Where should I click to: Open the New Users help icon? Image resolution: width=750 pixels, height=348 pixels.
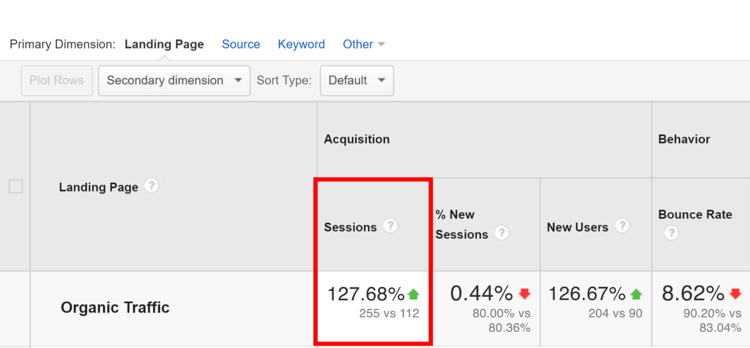[x=621, y=226]
